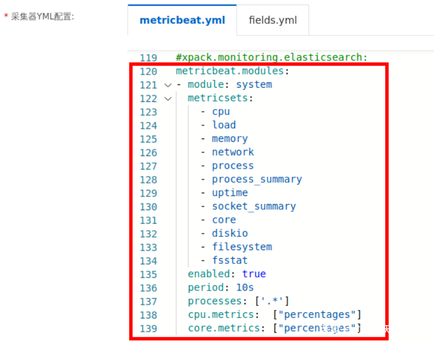Collapse the module: system block on line 121
434x343 pixels.
pyautogui.click(x=168, y=85)
